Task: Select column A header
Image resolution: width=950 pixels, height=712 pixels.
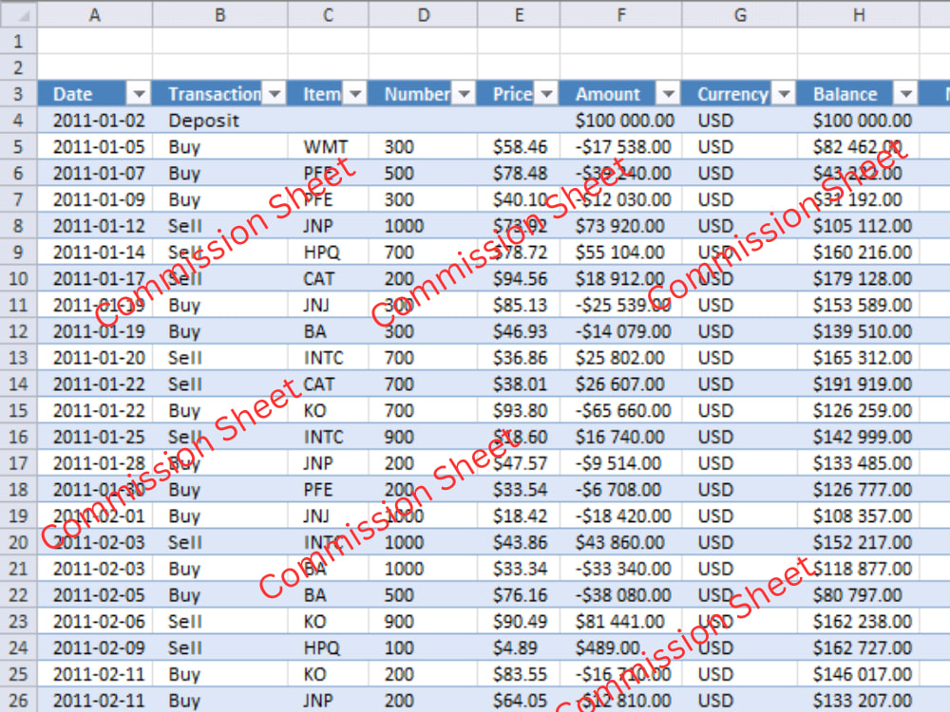Action: point(94,14)
